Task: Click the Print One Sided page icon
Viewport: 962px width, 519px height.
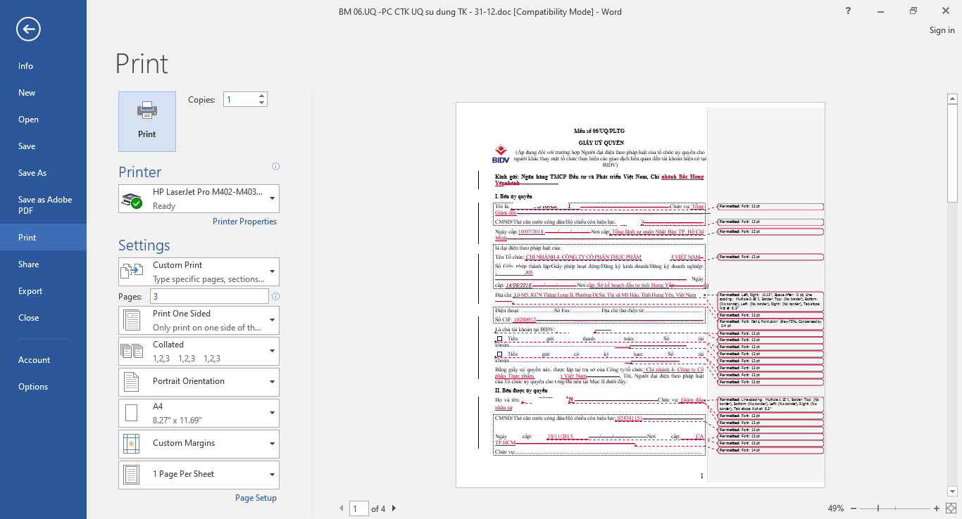Action: tap(132, 320)
